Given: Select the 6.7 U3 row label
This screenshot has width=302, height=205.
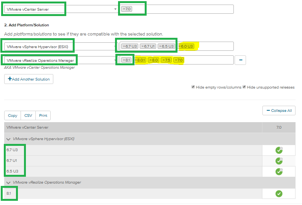Looking at the screenshot, I should tap(12, 150).
